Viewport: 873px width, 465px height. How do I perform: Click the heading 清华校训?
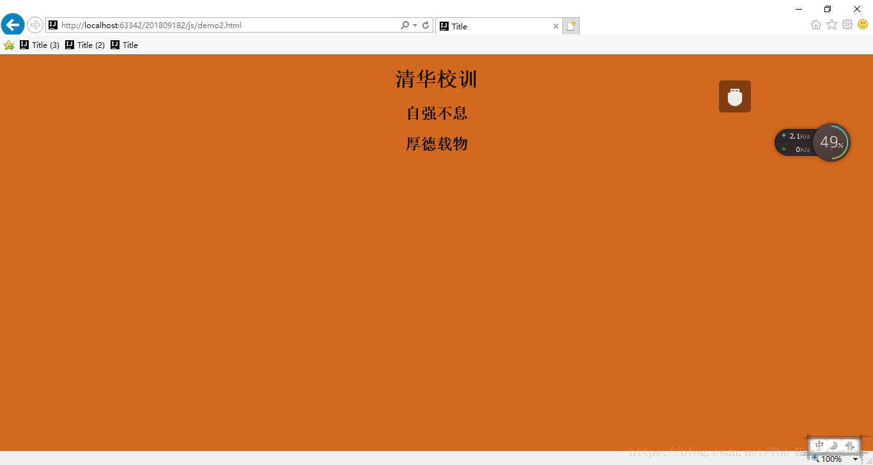pos(436,79)
